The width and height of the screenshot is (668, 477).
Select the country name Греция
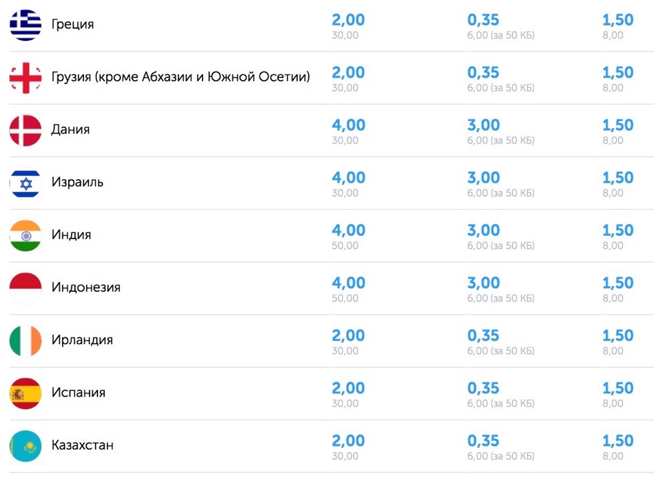tap(72, 24)
